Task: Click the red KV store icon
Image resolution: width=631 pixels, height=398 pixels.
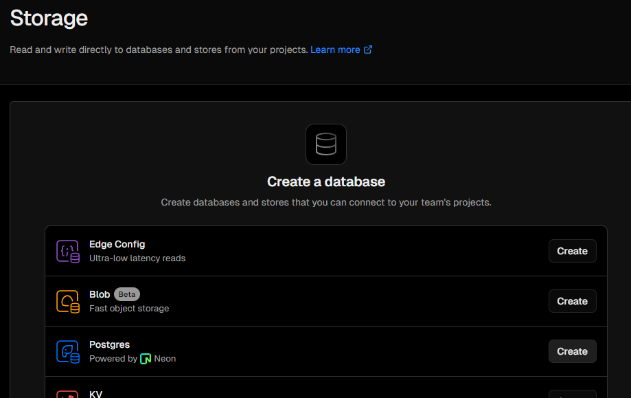Action: (x=67, y=395)
